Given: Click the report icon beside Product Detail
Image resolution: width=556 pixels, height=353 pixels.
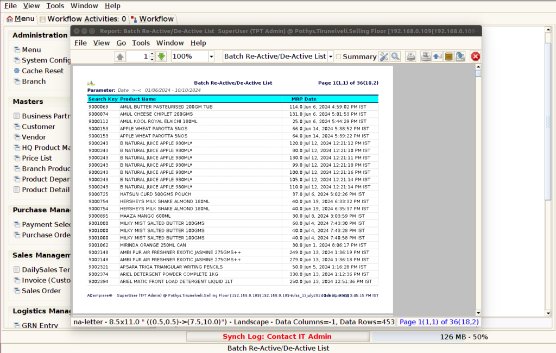Looking at the screenshot, I should tap(17, 190).
